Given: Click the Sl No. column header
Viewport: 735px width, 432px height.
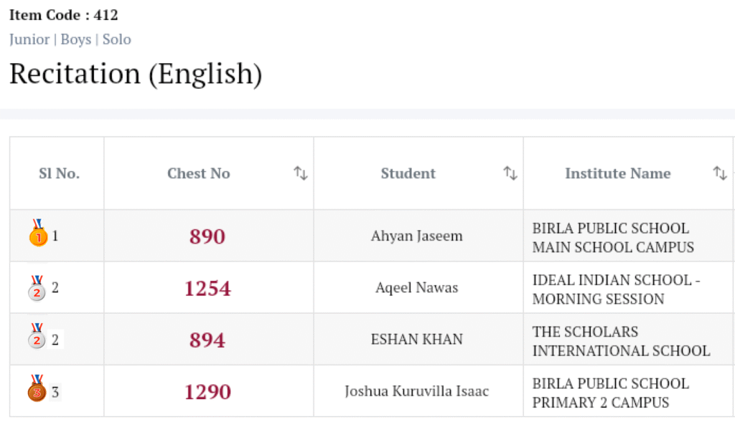Looking at the screenshot, I should coord(59,173).
